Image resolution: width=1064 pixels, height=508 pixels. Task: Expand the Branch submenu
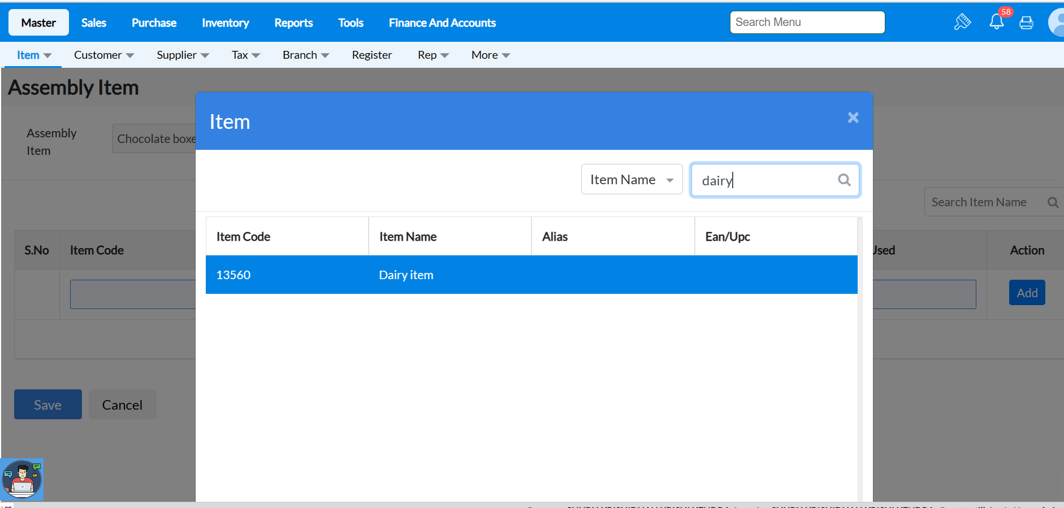click(x=306, y=55)
